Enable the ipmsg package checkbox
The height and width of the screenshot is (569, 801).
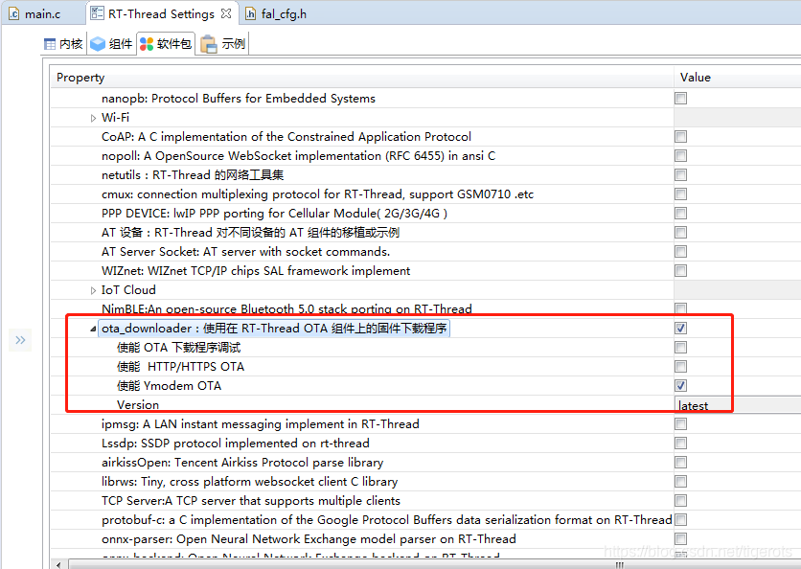pyautogui.click(x=680, y=424)
